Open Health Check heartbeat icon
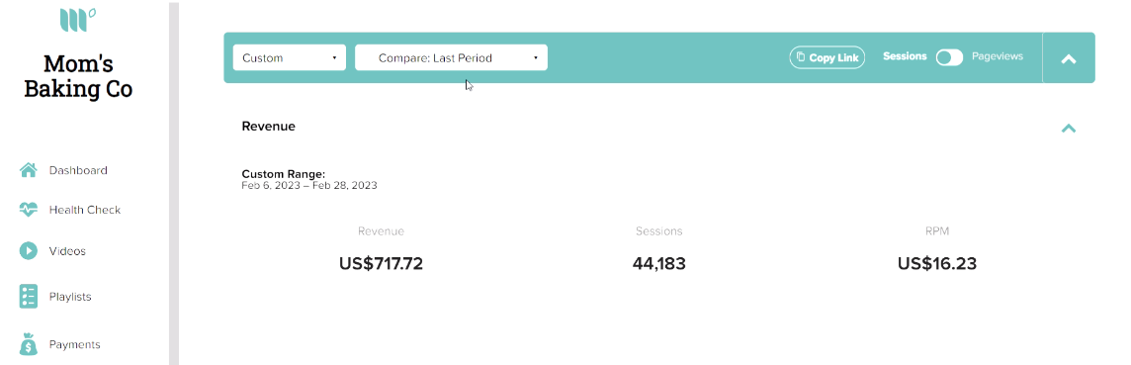Screen dimensions: 1131x365 pyautogui.click(x=28, y=210)
